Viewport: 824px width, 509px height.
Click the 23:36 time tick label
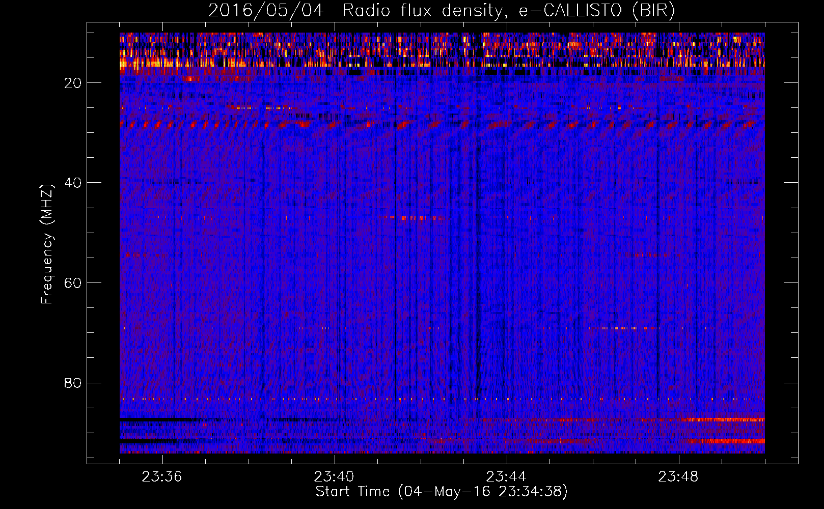click(x=162, y=477)
